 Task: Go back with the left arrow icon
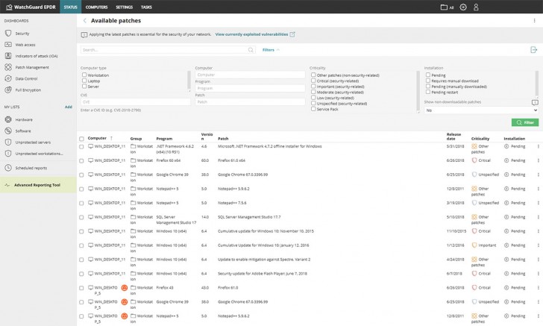point(85,20)
